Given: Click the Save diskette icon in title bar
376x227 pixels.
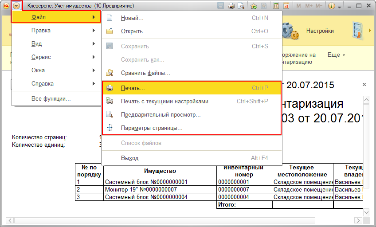Looking at the screenshot, I should (x=220, y=6).
